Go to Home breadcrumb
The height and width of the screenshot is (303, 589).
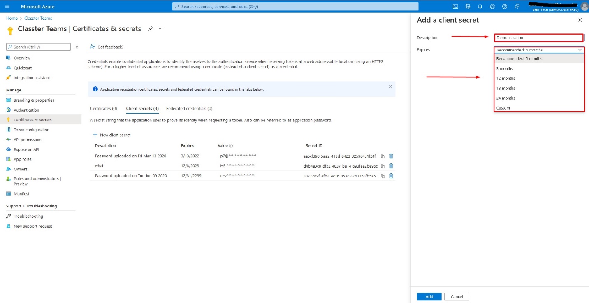12,18
